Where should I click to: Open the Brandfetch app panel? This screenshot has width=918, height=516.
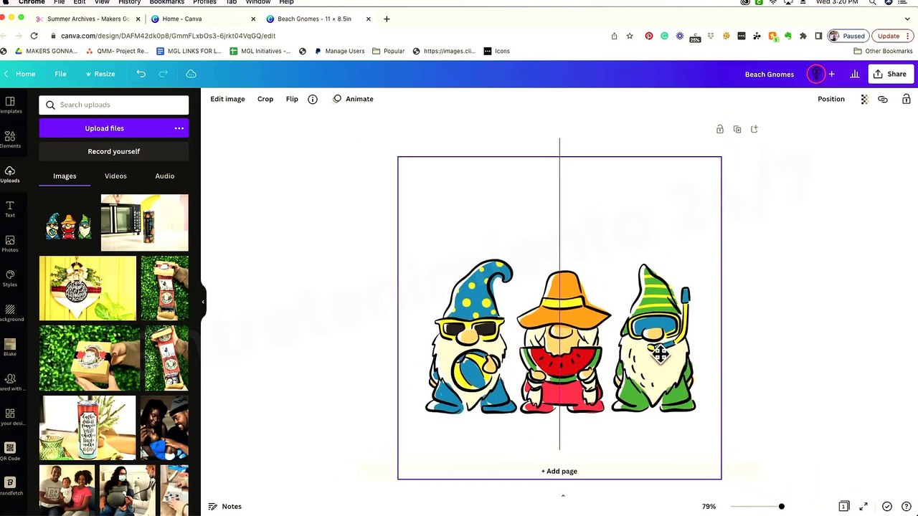[9, 486]
